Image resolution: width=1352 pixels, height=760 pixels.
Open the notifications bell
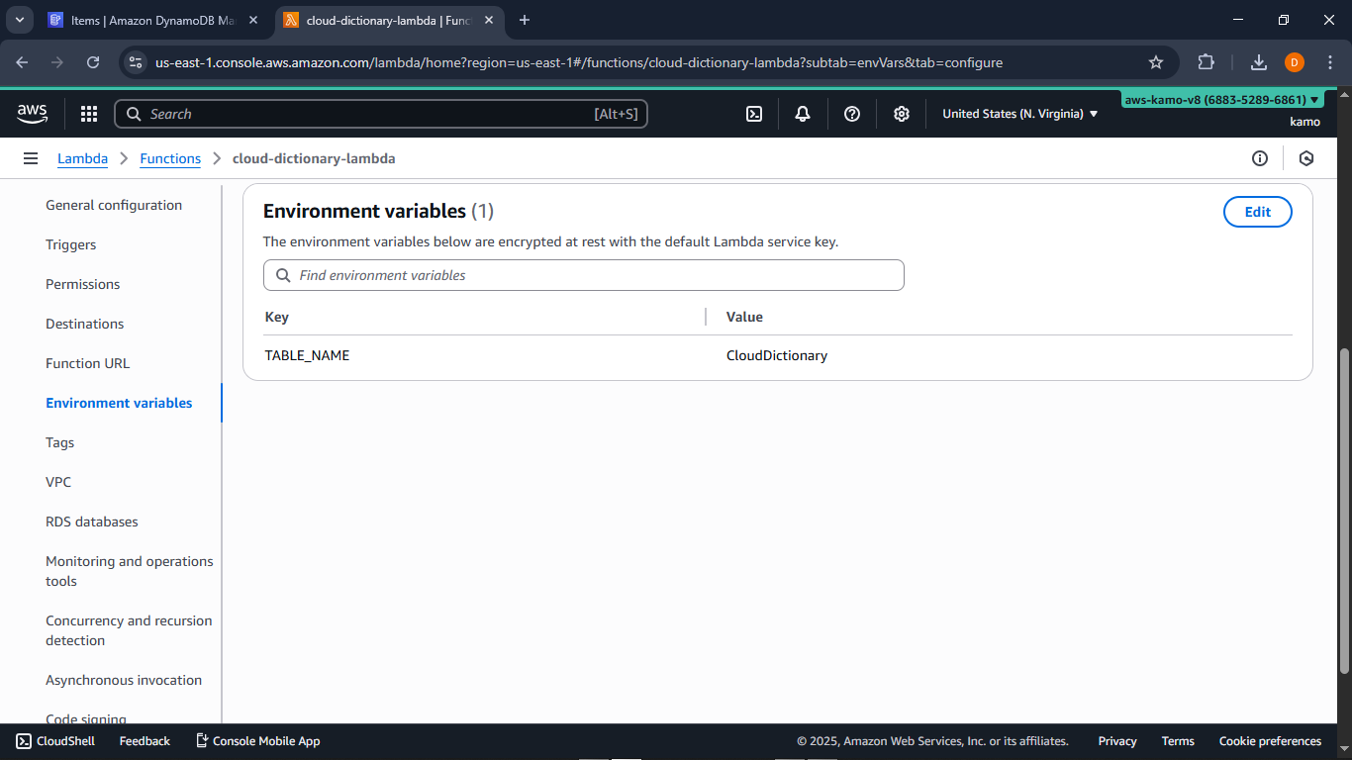coord(802,114)
